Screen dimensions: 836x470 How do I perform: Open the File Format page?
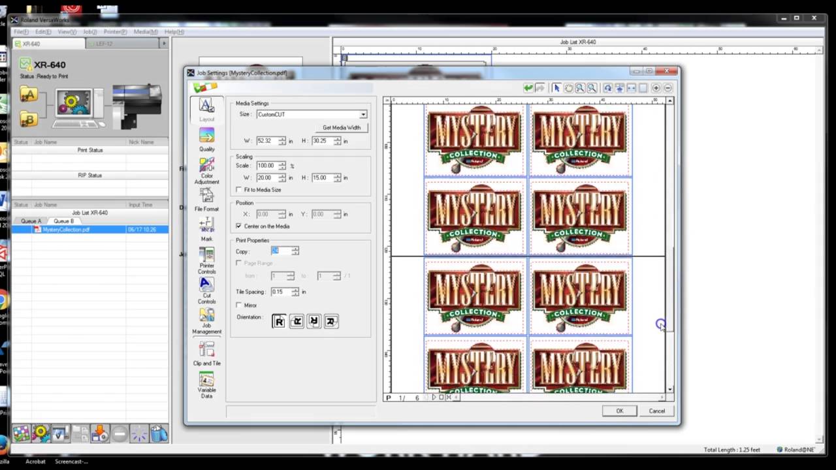coord(206,200)
